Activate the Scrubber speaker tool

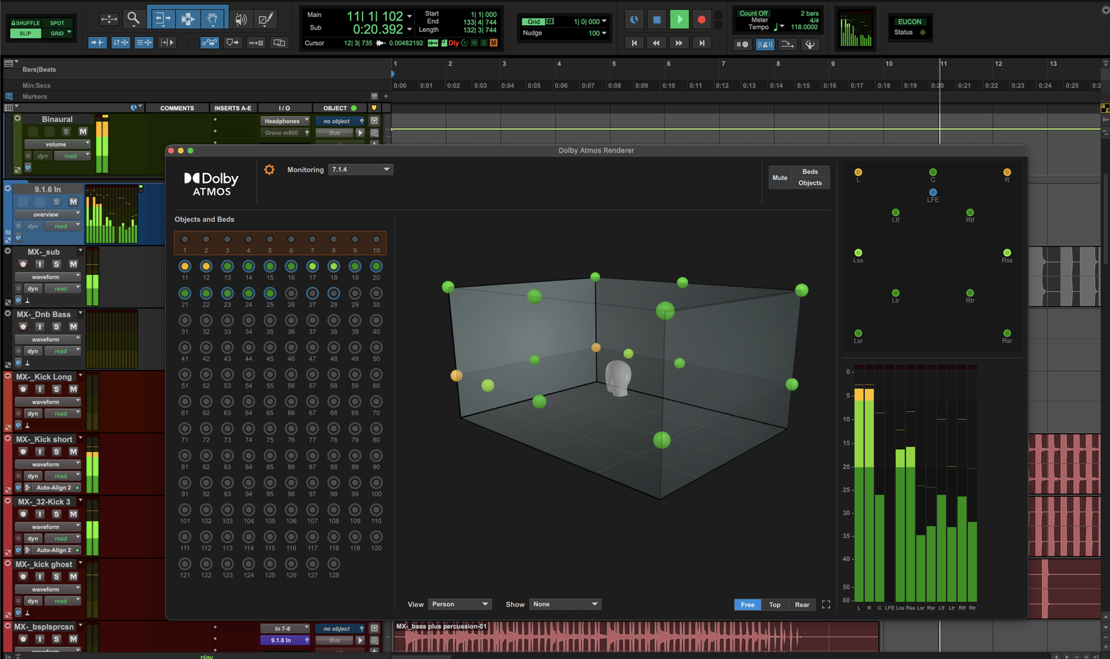click(x=241, y=19)
